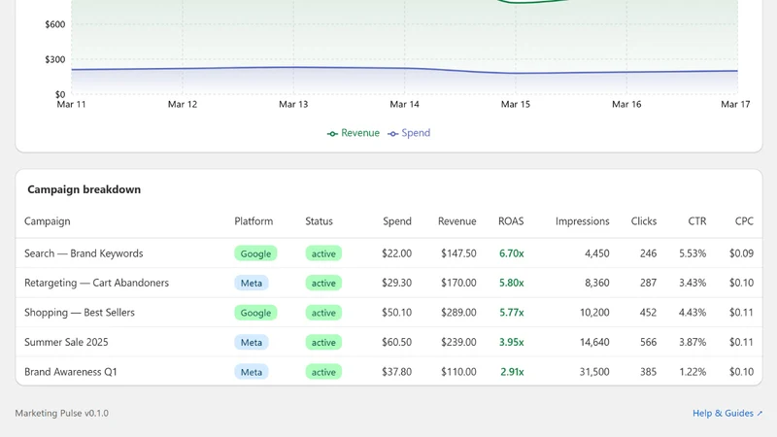
Task: Click Google badge in Shopping — Best Sellers row
Action: pyautogui.click(x=255, y=313)
